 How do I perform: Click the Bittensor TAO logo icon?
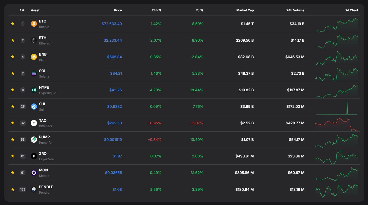[34, 123]
